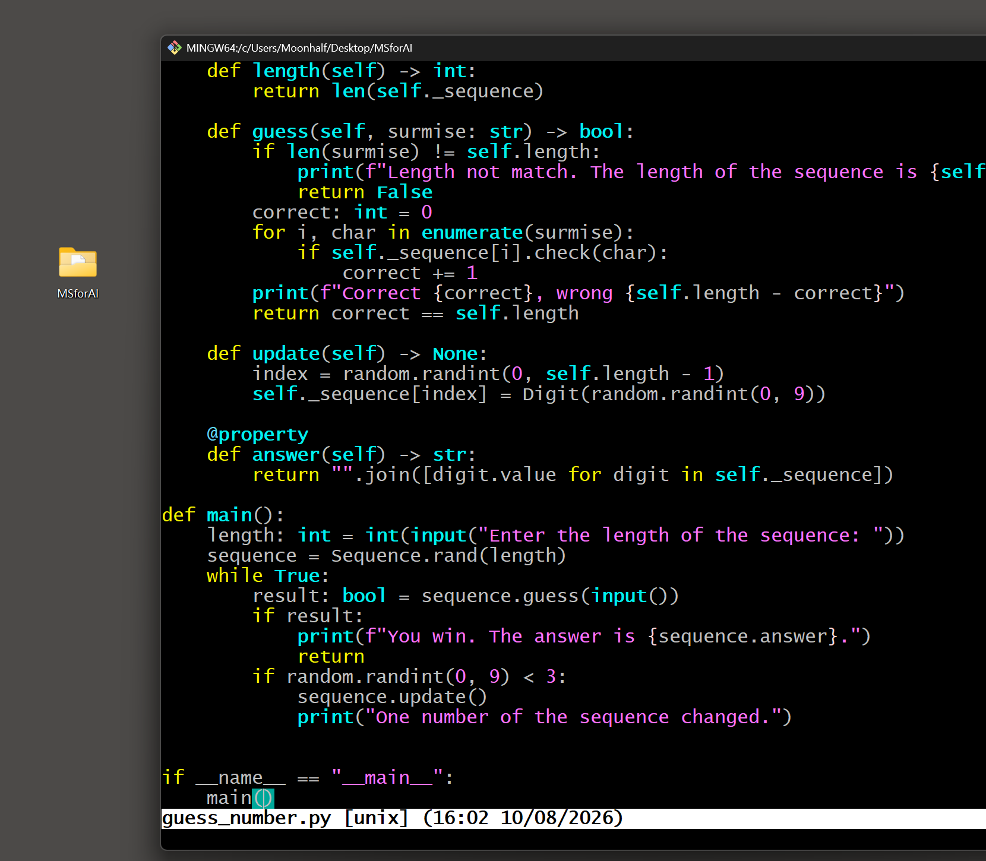Click the Git Bash icon in title bar

(x=174, y=48)
